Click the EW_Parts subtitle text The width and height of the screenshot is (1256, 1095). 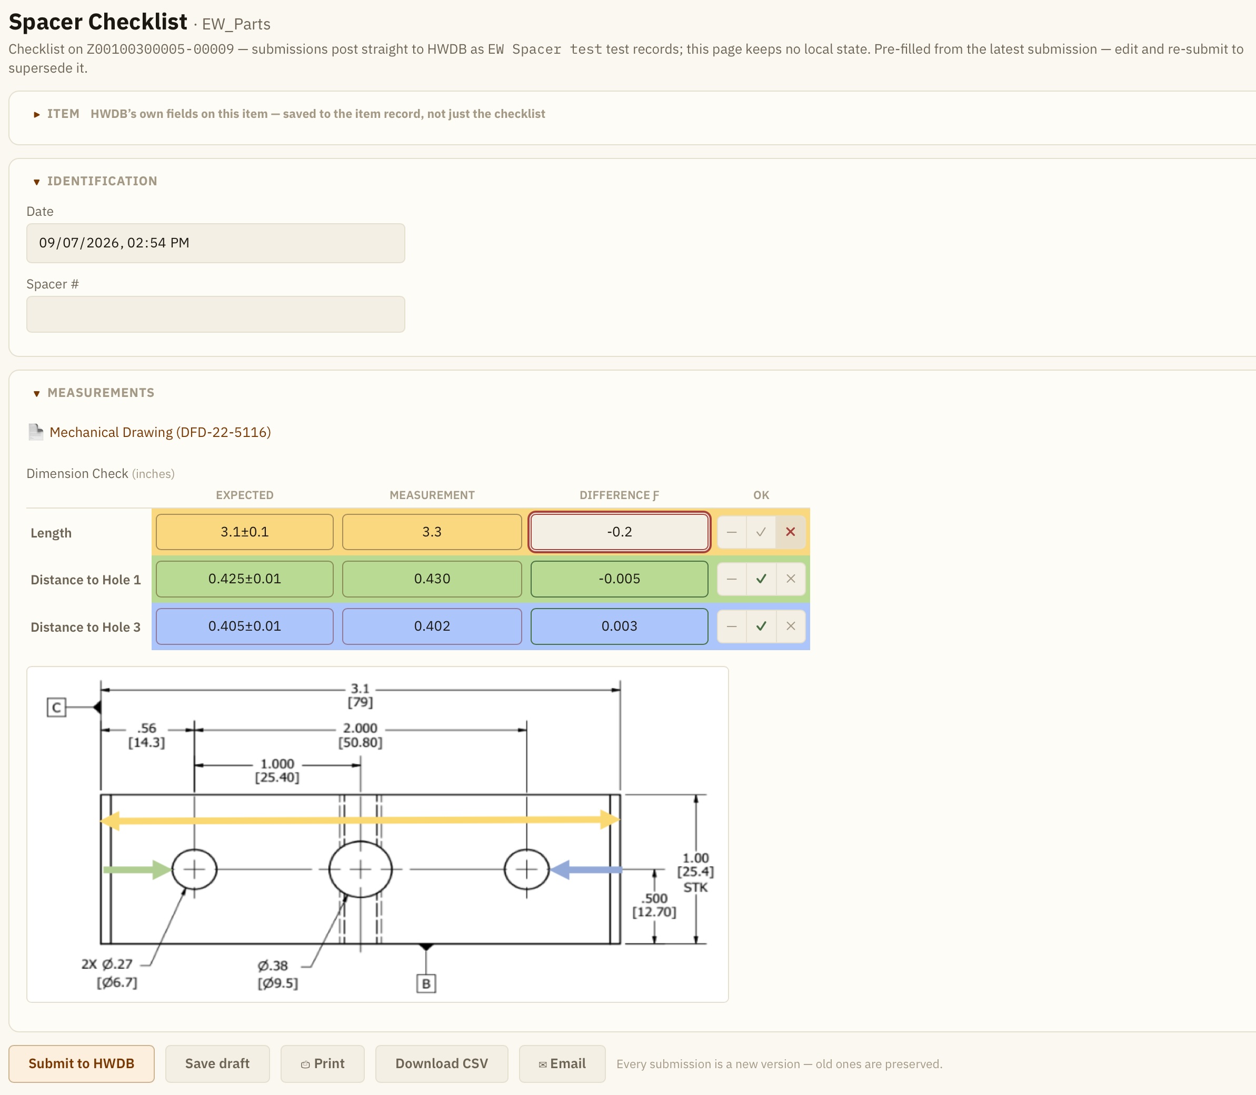(x=236, y=24)
